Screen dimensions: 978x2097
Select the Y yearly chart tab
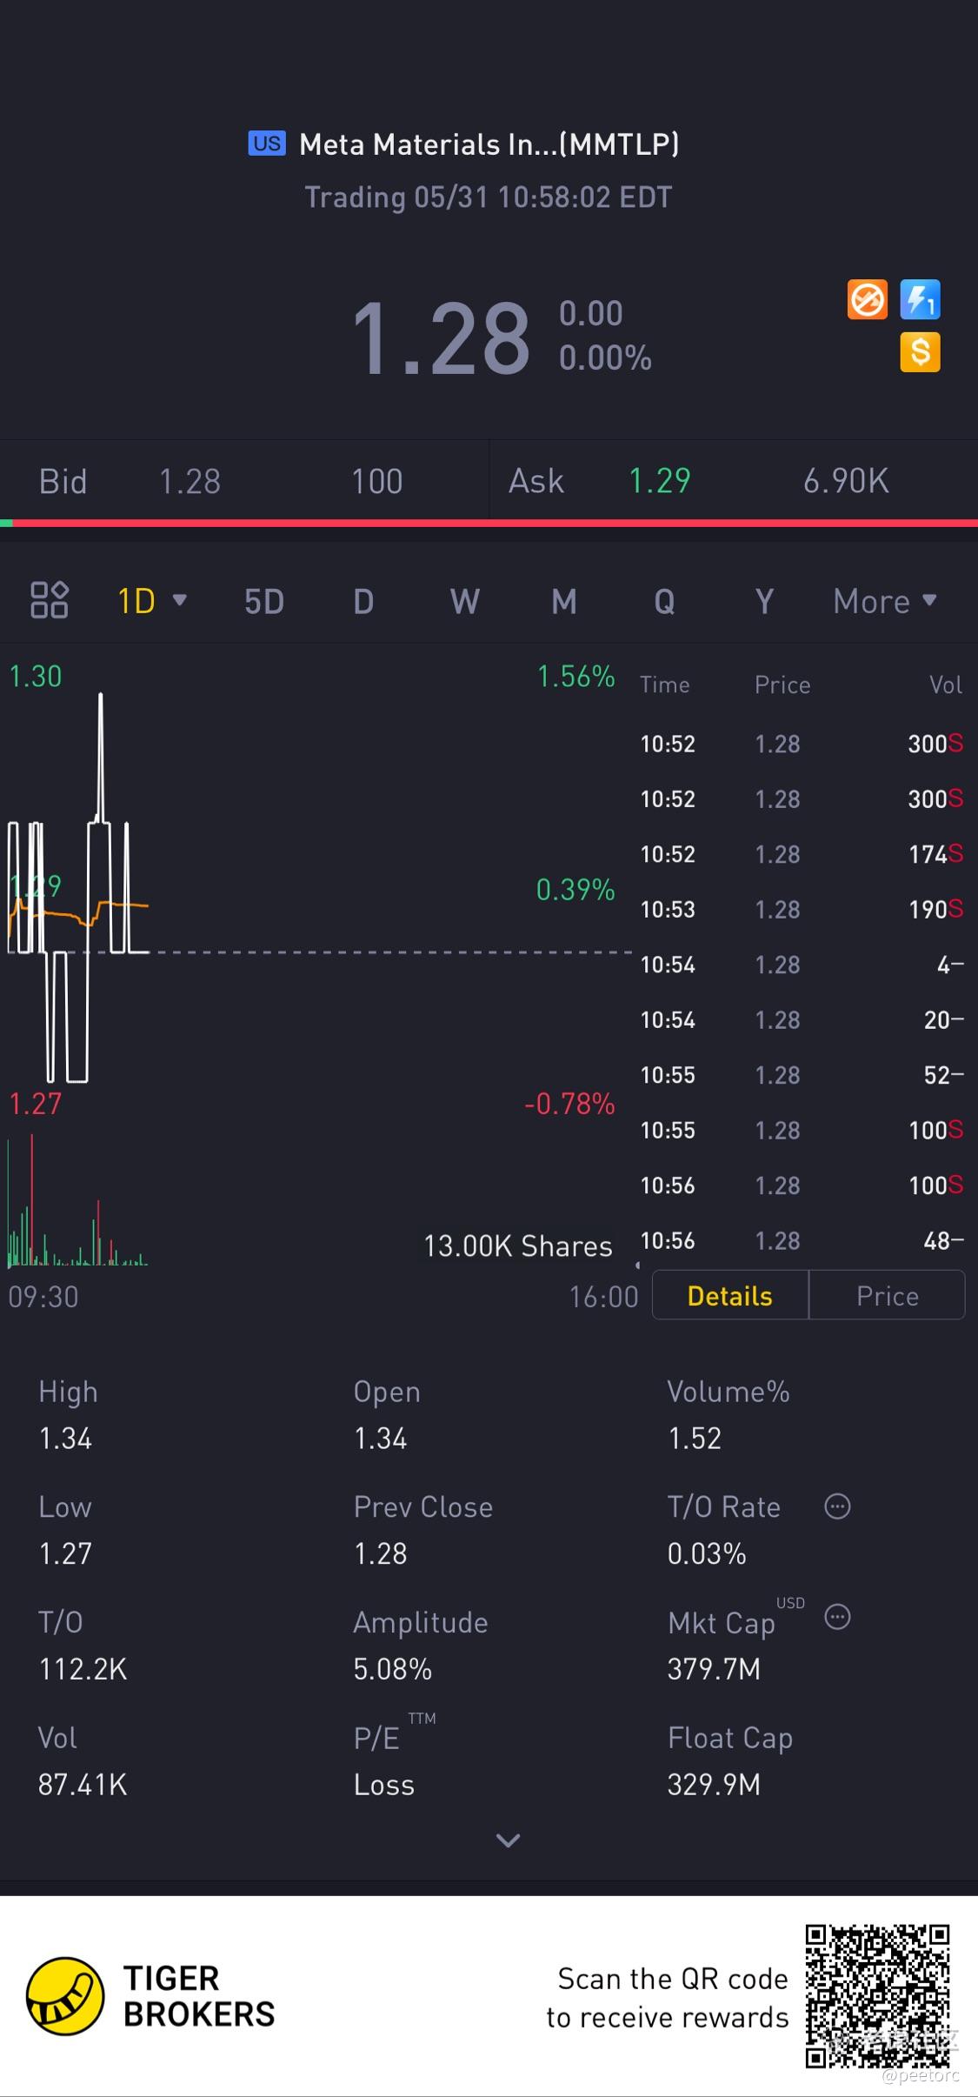click(x=764, y=601)
